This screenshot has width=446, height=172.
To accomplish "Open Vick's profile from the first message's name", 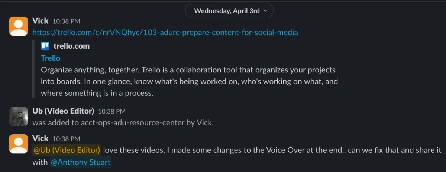I will (x=41, y=21).
